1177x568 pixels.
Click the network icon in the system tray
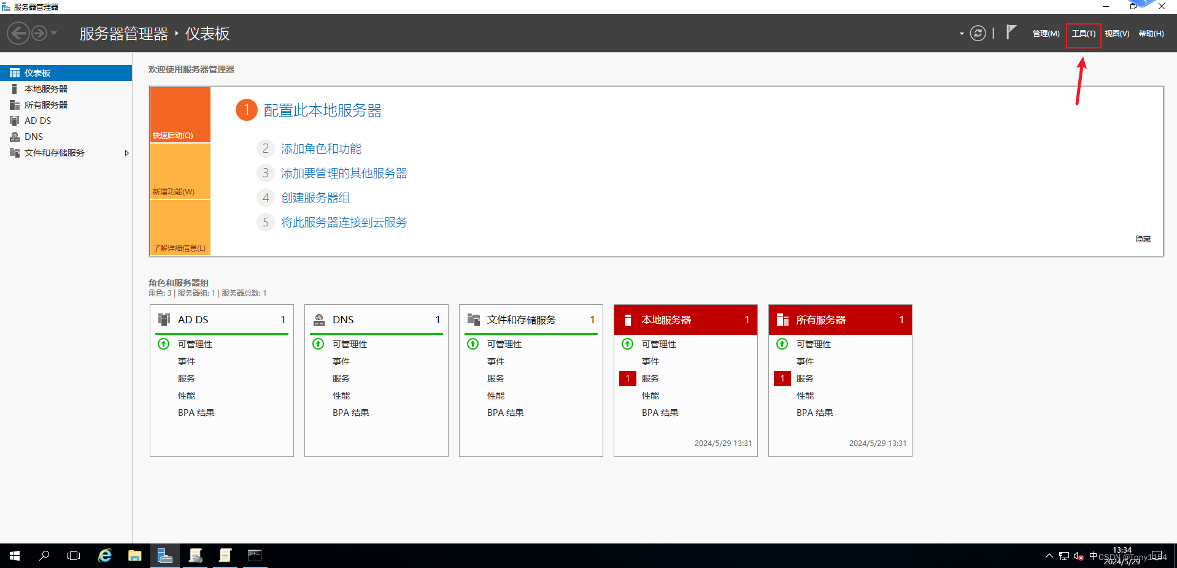(x=1064, y=556)
